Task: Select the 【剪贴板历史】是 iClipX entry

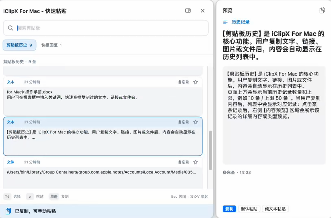Action: (103, 136)
